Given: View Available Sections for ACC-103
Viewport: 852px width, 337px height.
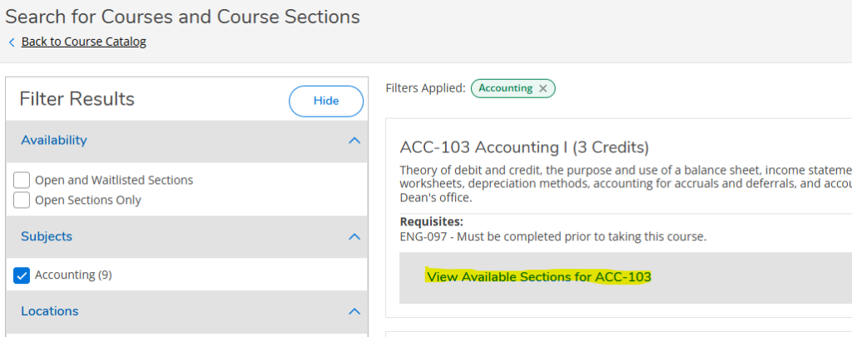Looking at the screenshot, I should (538, 276).
